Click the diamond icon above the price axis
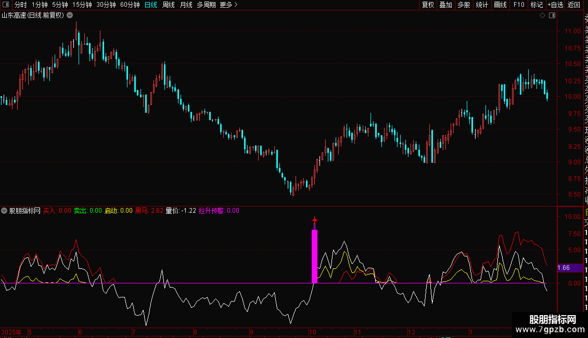The image size is (588, 338). point(542,16)
